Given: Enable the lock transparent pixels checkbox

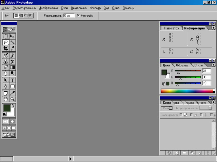Looking at the screenshot, I should 181,115.
